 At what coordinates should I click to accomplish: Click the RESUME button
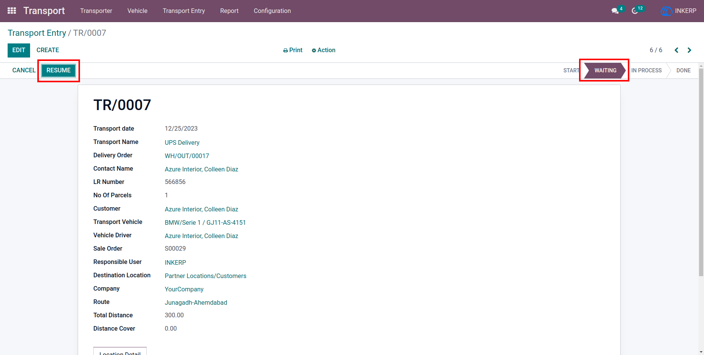click(x=59, y=70)
